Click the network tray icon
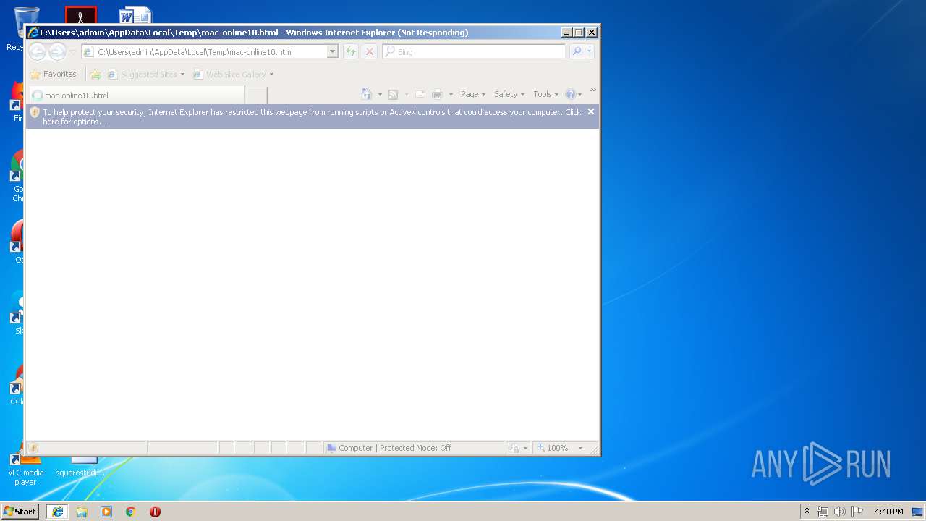Image resolution: width=926 pixels, height=521 pixels. point(823,512)
